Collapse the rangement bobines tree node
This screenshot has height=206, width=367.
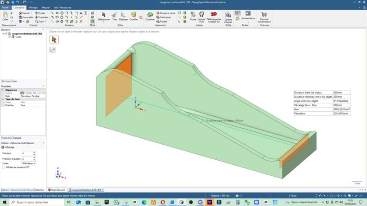pos(3,33)
